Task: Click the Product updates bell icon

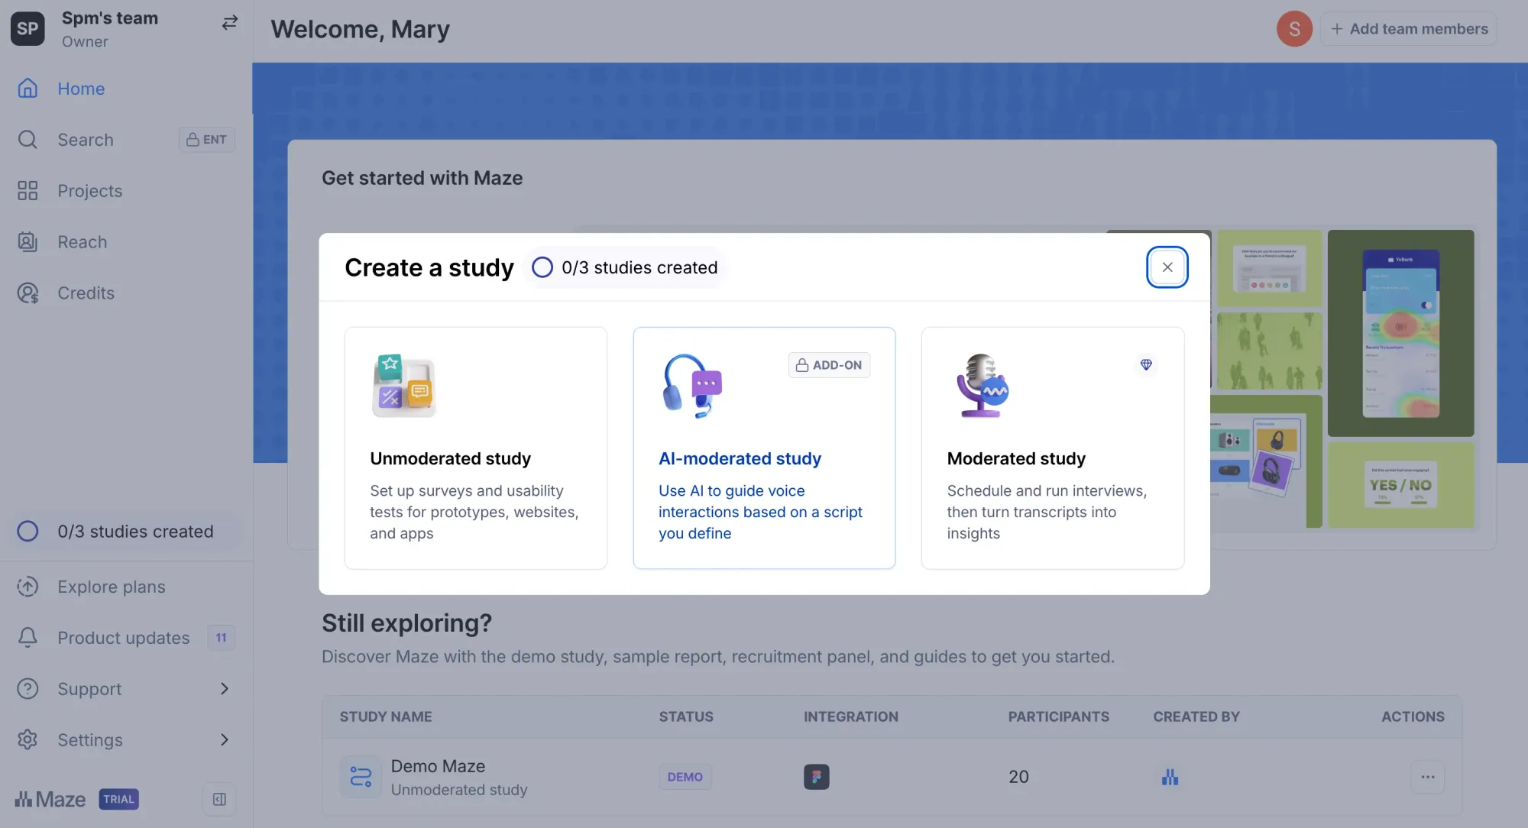Action: pyautogui.click(x=28, y=638)
